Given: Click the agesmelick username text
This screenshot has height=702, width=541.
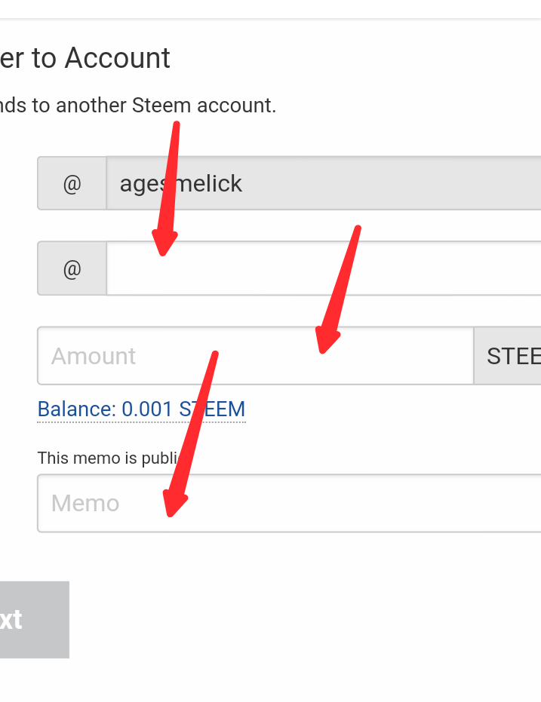Looking at the screenshot, I should pyautogui.click(x=181, y=184).
